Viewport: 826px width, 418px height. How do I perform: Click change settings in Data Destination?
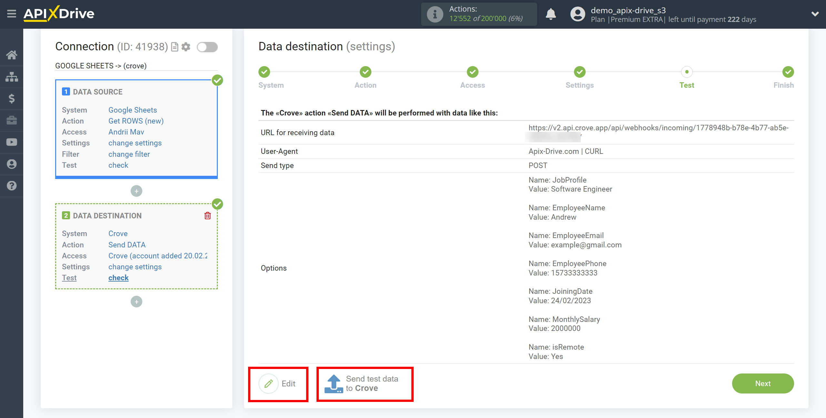pyautogui.click(x=135, y=267)
